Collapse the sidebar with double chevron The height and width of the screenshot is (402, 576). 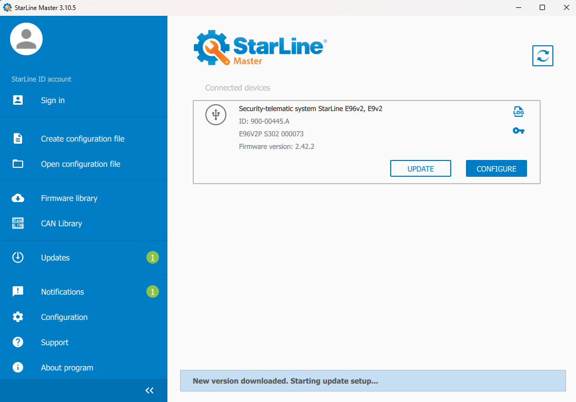click(150, 390)
